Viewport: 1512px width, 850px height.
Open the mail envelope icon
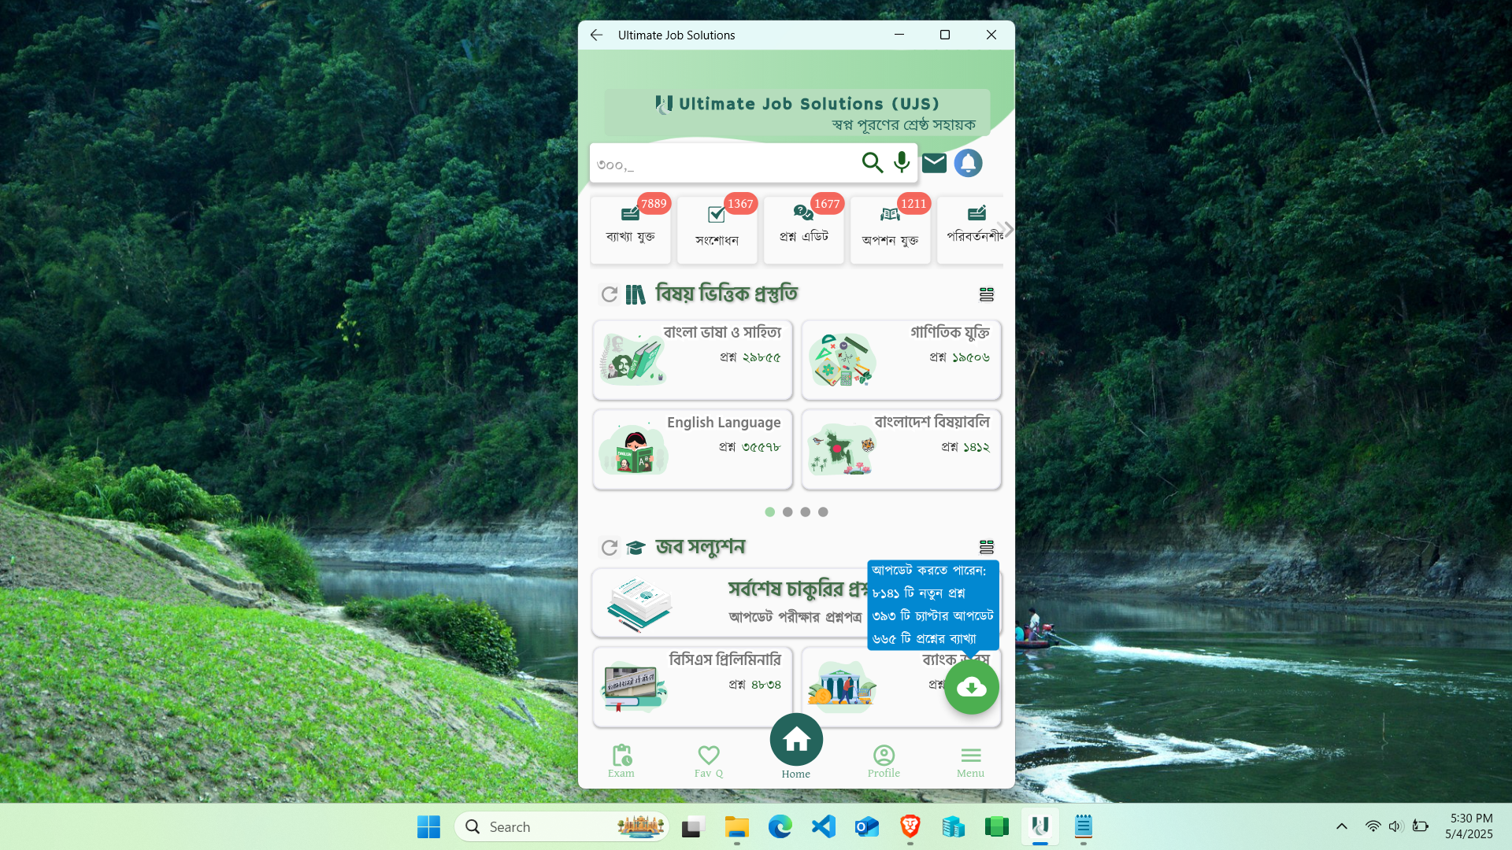point(934,163)
